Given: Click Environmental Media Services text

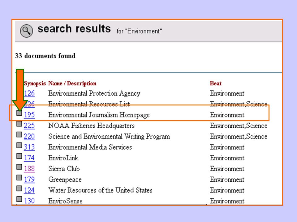Looking at the screenshot, I should 90,147.
